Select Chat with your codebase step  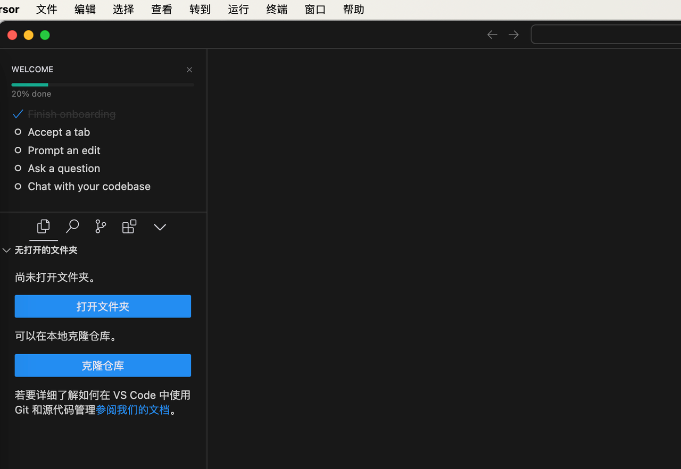click(89, 187)
